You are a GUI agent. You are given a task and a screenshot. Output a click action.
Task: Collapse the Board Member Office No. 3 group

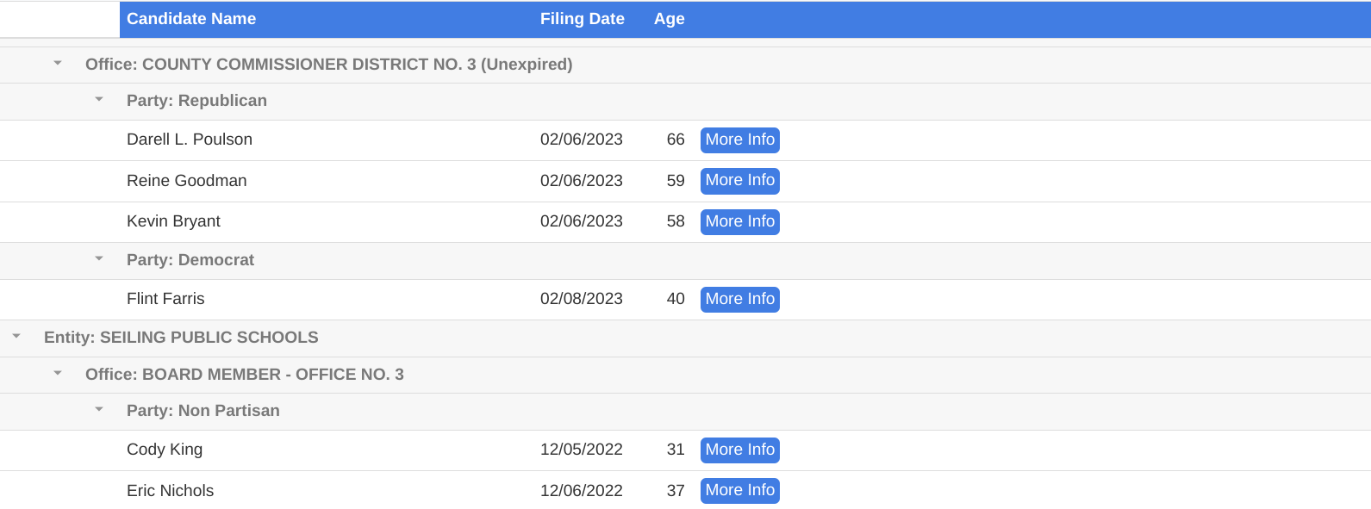[58, 374]
